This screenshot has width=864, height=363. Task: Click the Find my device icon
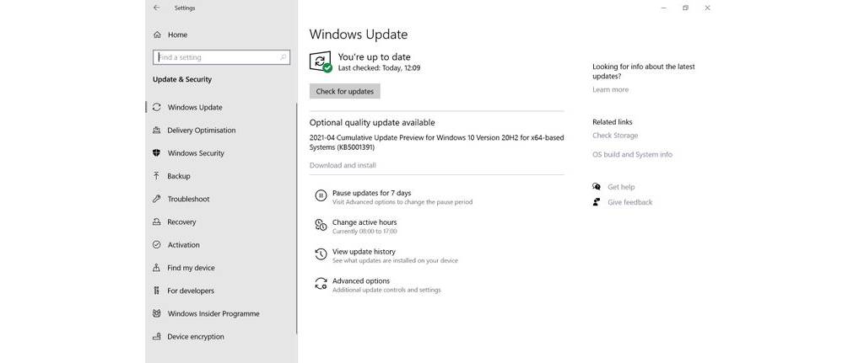pyautogui.click(x=156, y=268)
